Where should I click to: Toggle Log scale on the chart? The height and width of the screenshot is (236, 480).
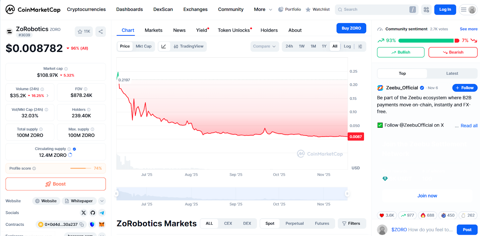[347, 46]
